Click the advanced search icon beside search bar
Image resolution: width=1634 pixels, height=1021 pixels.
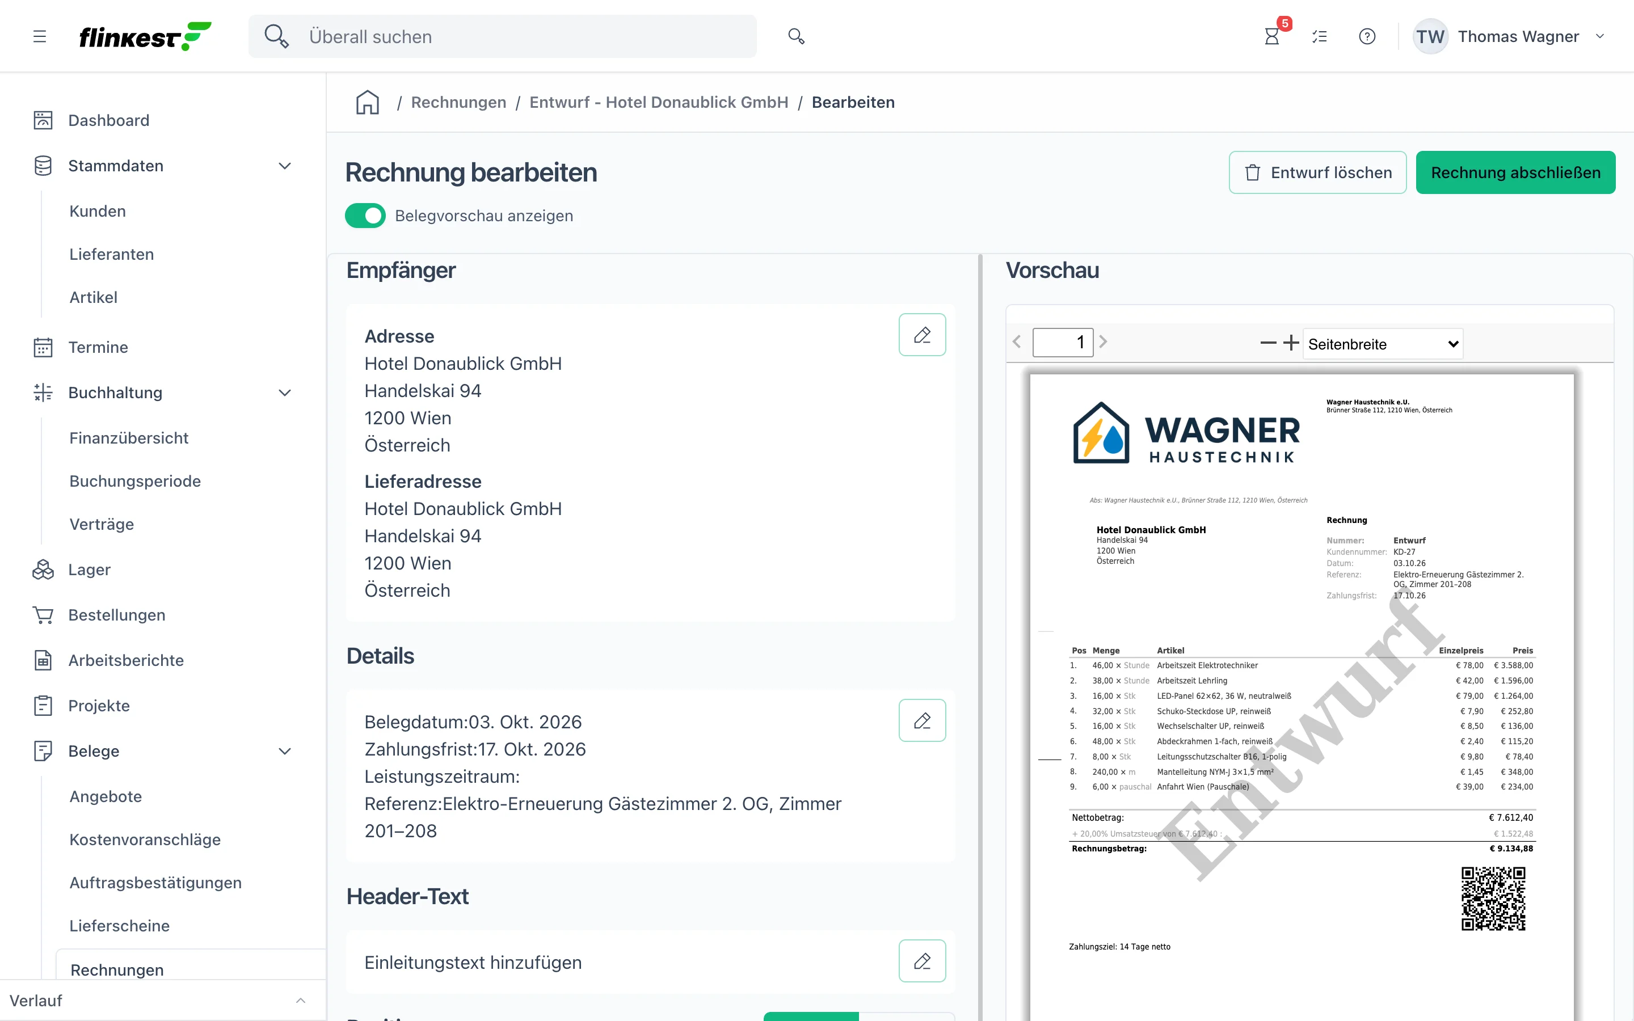pos(797,36)
